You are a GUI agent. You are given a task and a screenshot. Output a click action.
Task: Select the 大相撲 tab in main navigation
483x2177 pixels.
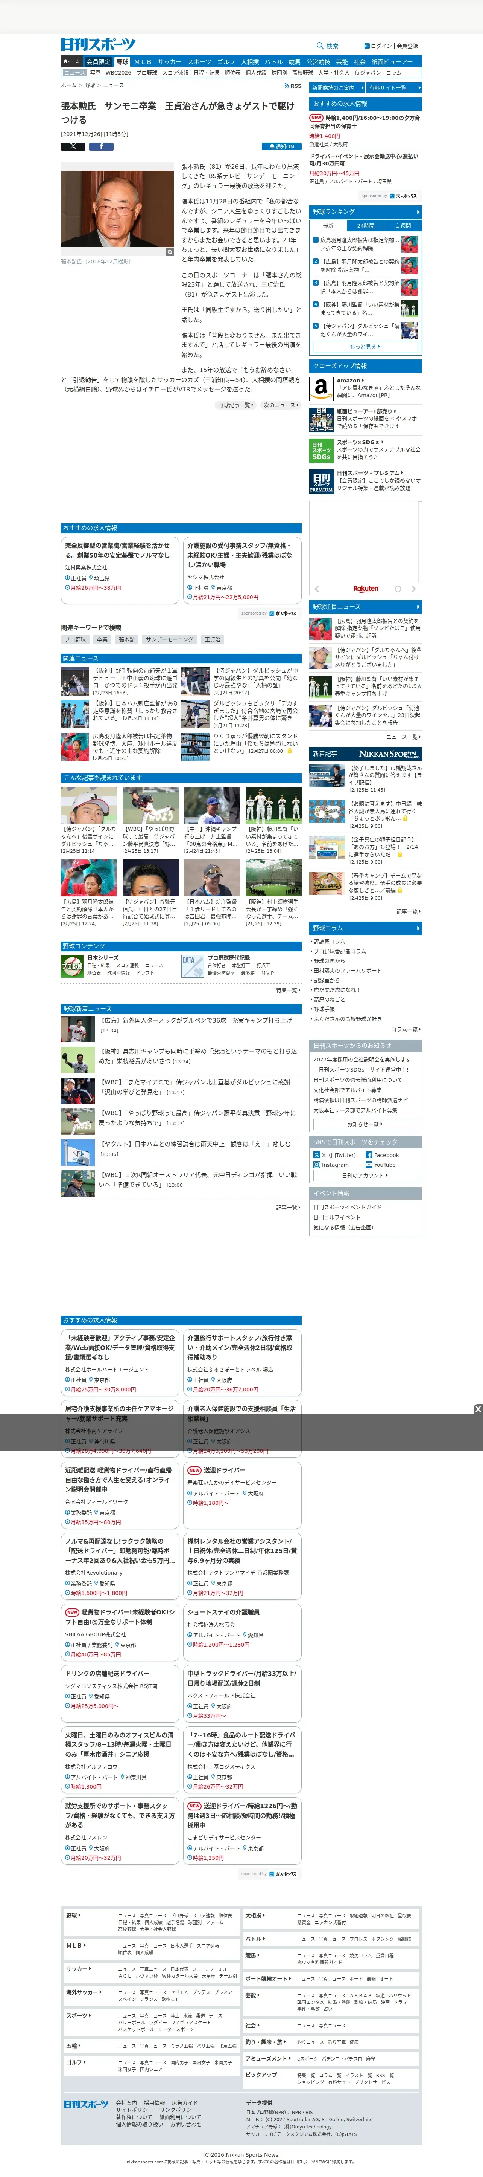coord(250,62)
